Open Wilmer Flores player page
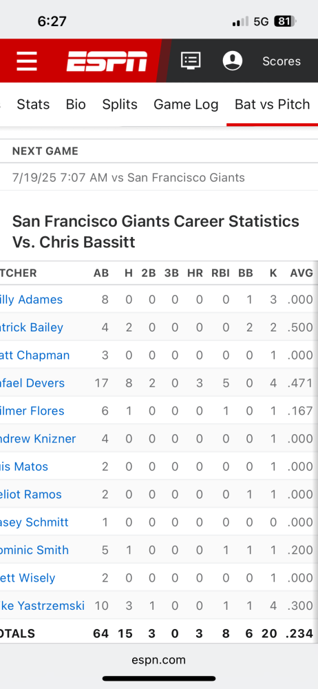Viewport: 318px width, 689px height. [x=32, y=411]
